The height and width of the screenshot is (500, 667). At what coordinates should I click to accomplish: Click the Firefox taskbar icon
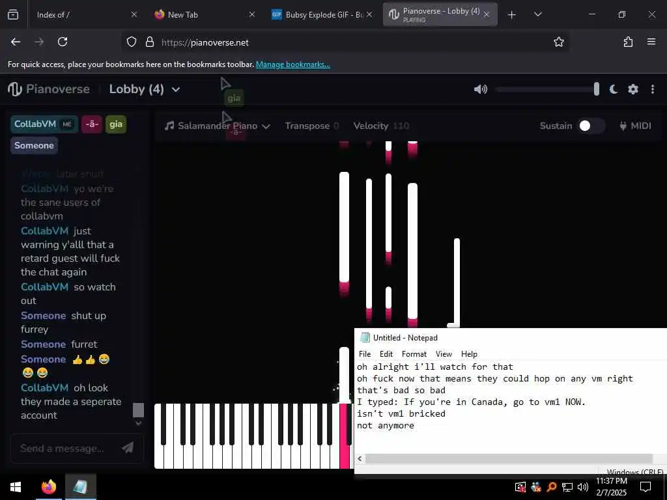48,487
